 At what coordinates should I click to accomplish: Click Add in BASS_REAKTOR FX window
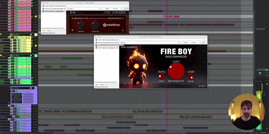97,85
